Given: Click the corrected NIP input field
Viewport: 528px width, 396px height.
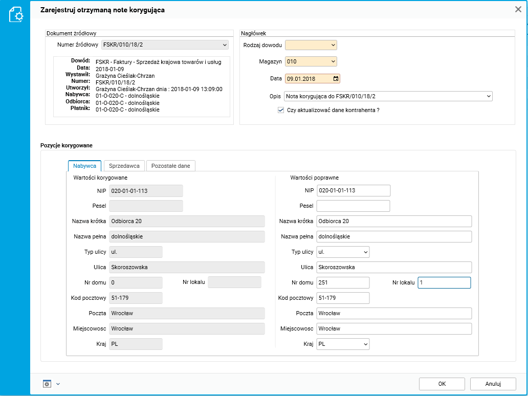Looking at the screenshot, I should click(x=353, y=191).
